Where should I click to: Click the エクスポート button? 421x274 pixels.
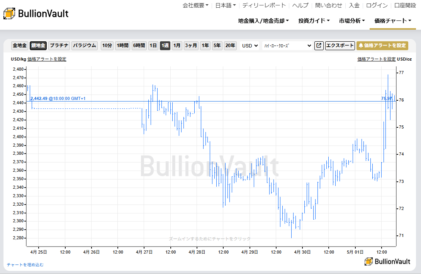pyautogui.click(x=340, y=46)
